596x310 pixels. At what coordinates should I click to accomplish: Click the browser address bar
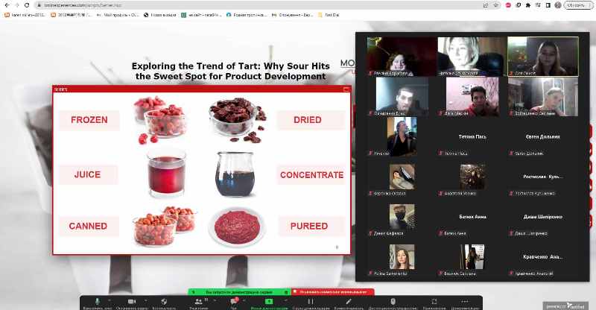[x=259, y=5]
